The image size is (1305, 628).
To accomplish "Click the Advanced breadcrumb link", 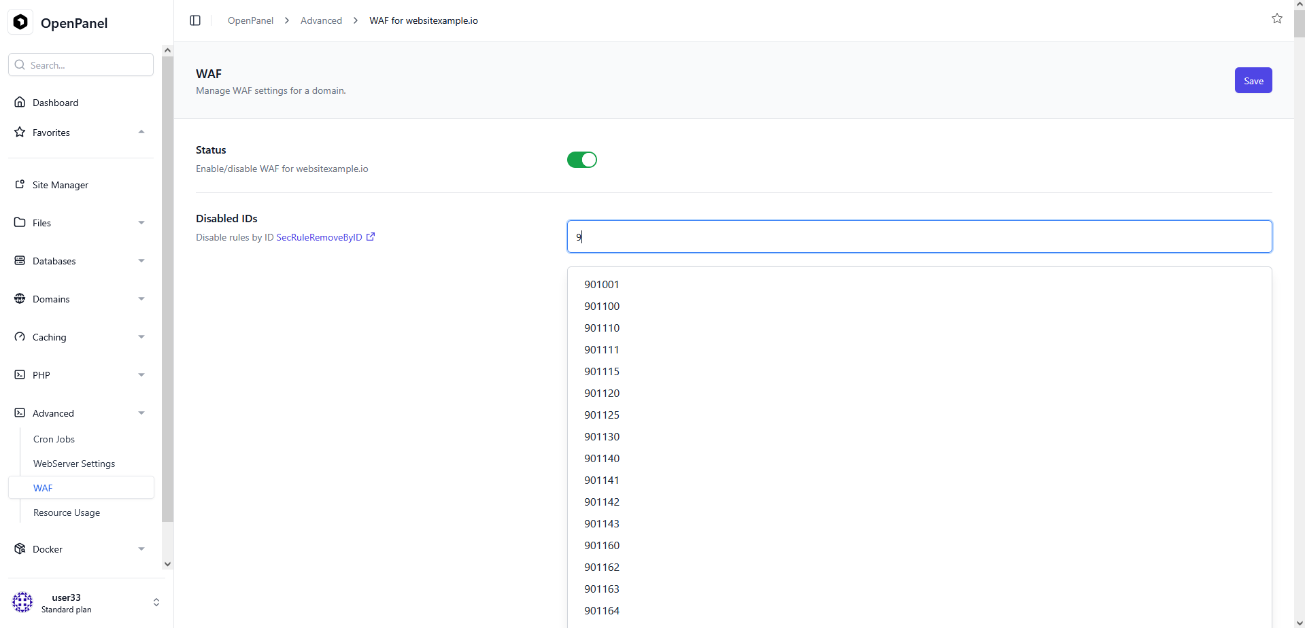I will click(321, 20).
